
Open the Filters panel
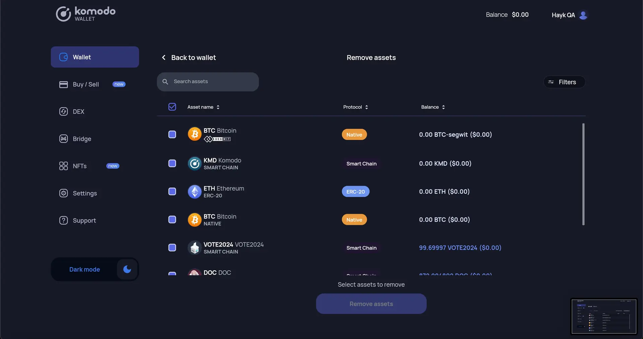(564, 82)
